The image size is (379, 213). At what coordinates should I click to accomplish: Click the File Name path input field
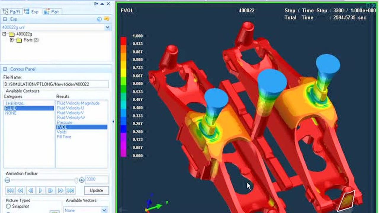point(56,84)
